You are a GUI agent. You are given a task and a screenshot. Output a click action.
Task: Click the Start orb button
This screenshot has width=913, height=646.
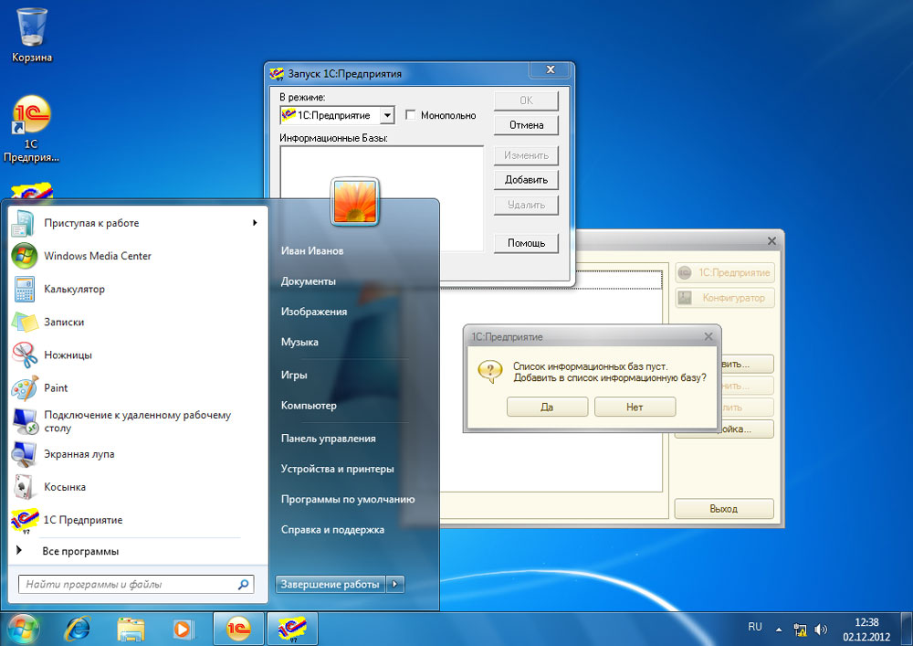click(25, 629)
